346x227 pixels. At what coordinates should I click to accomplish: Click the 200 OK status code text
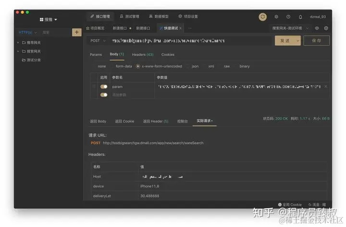click(x=282, y=119)
